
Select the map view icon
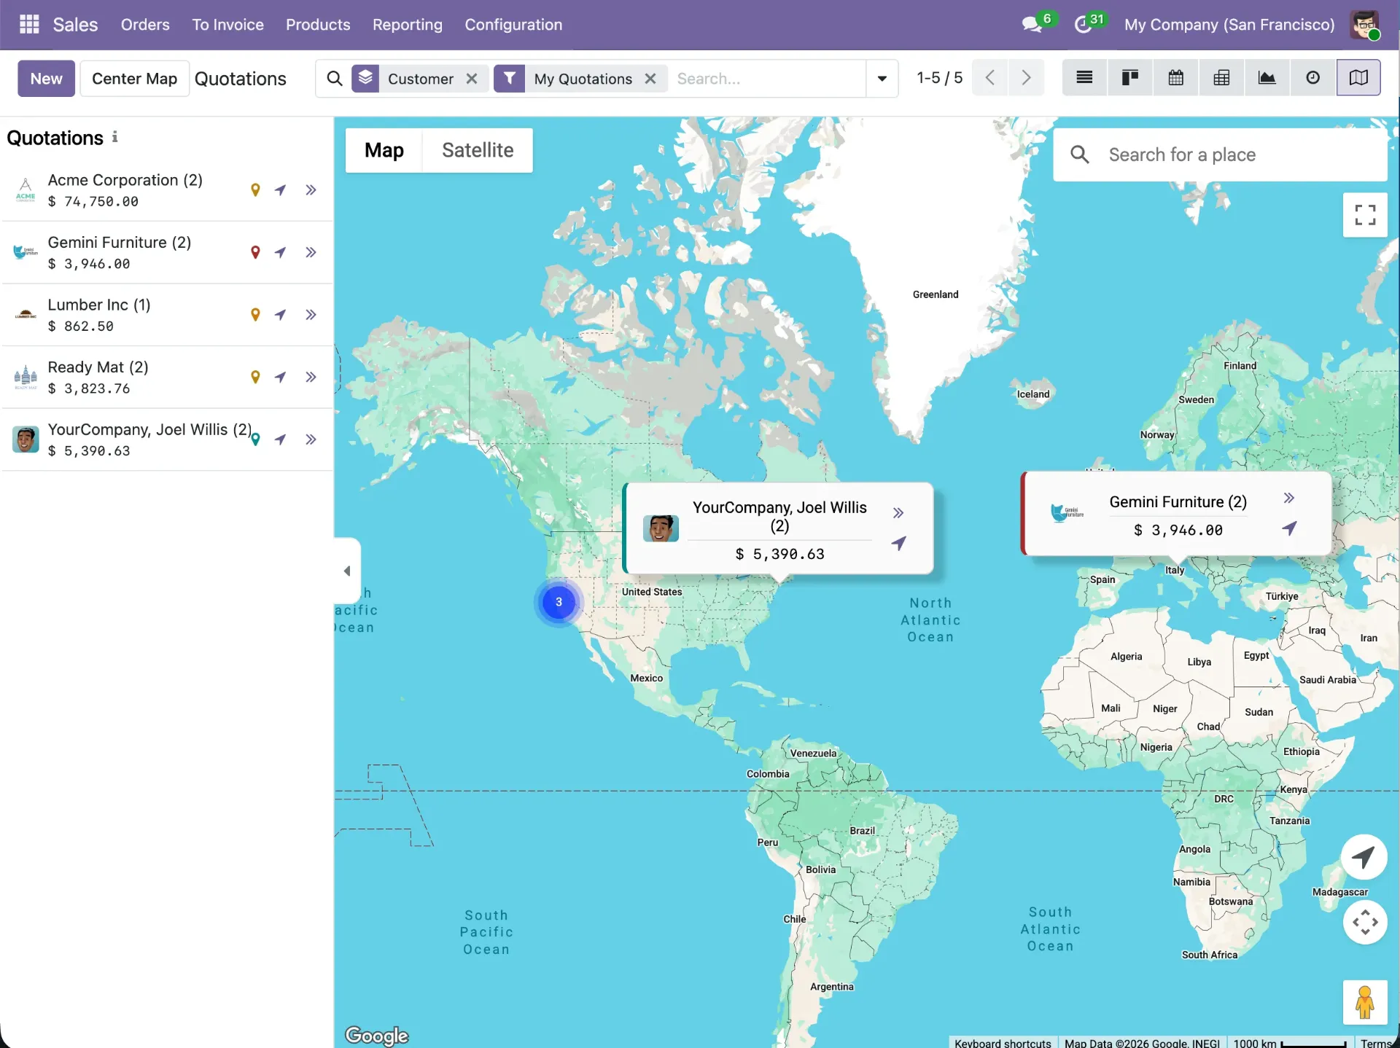(x=1358, y=77)
